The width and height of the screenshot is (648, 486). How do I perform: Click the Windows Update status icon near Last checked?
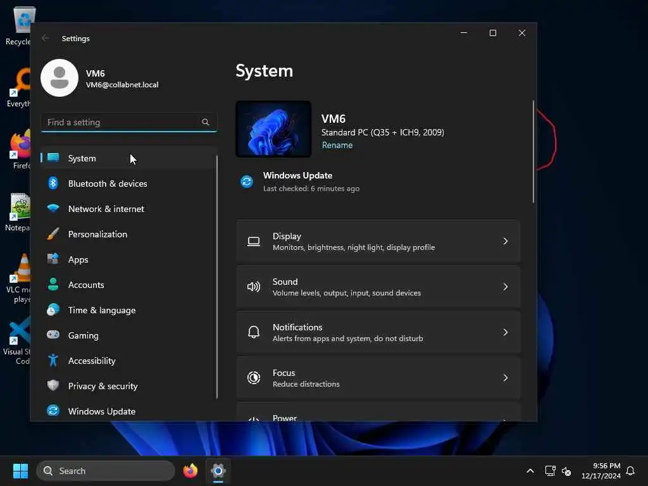[247, 182]
